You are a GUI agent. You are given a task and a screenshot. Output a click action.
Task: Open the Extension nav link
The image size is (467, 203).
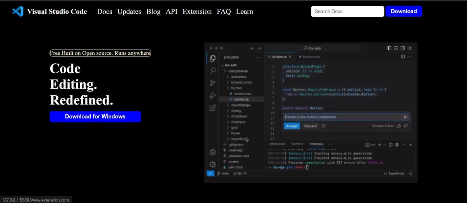(197, 12)
